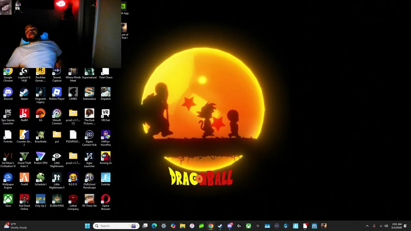Switch to Chrome in taskbar
The height and width of the screenshot is (231, 411).
click(211, 226)
